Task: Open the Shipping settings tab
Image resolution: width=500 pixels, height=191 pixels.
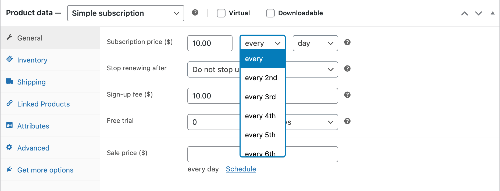Action: pos(50,82)
